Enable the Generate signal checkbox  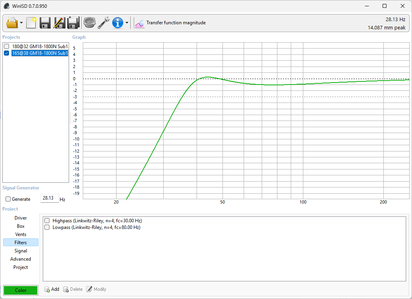[8, 199]
